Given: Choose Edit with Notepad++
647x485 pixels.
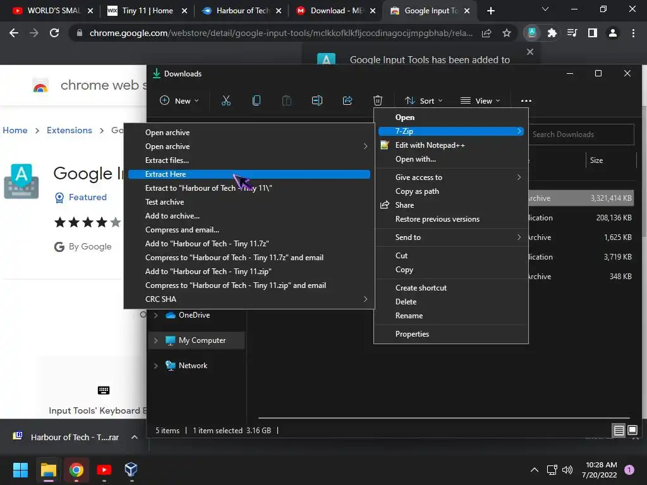Looking at the screenshot, I should (450, 145).
